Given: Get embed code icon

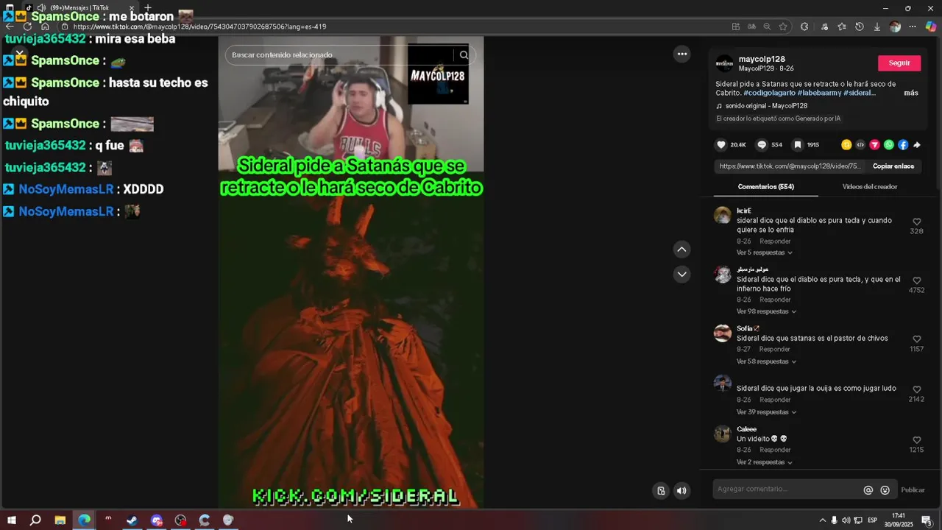Looking at the screenshot, I should coord(860,145).
